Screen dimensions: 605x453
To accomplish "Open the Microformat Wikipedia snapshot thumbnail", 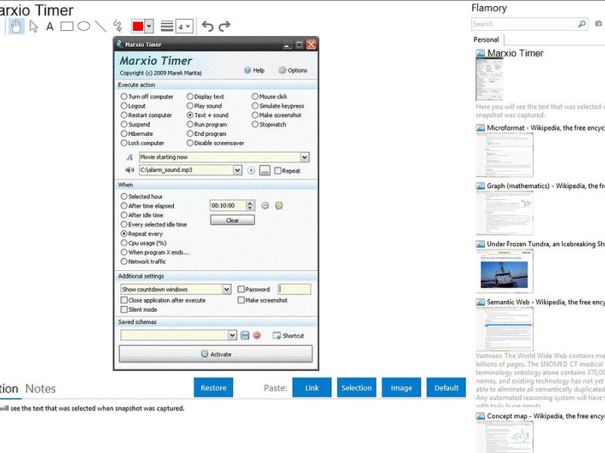I will [504, 155].
